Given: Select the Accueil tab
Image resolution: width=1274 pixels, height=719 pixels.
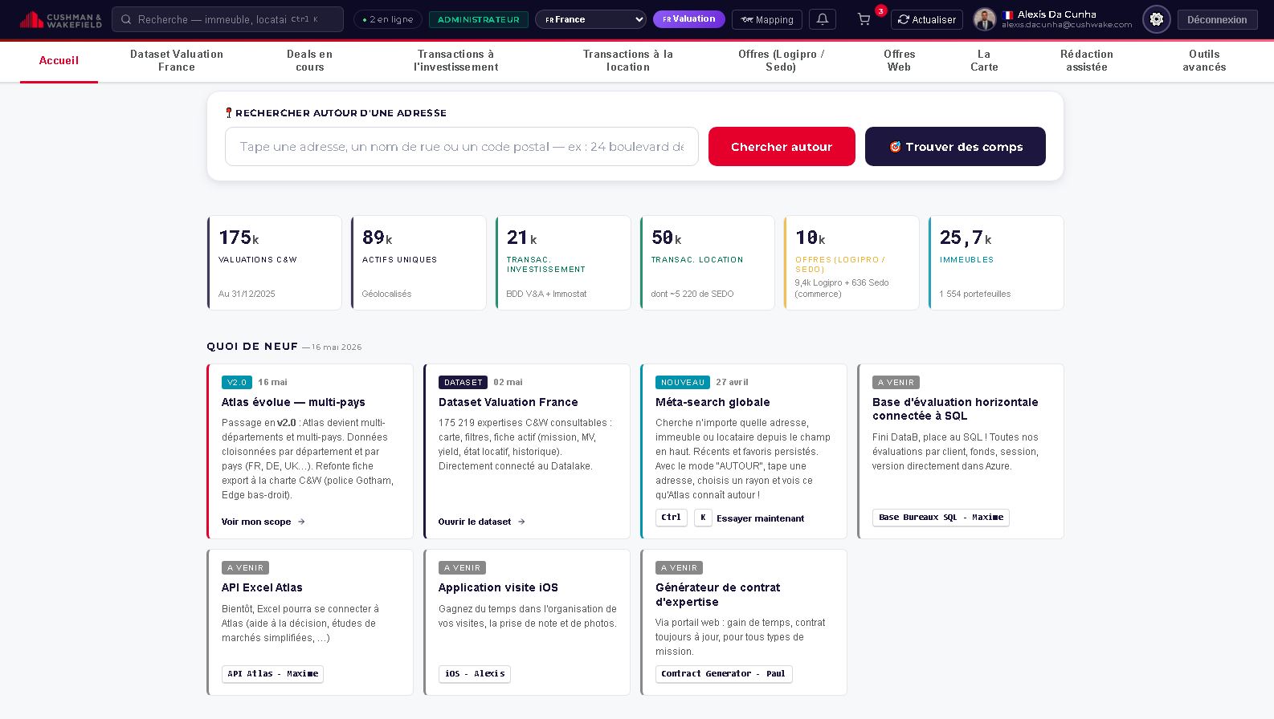Looking at the screenshot, I should [59, 60].
